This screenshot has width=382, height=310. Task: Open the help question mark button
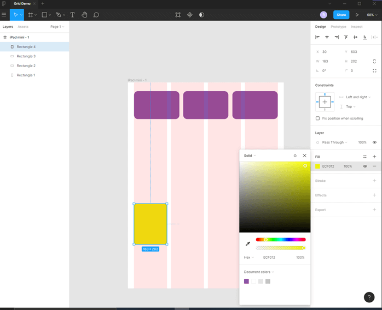tap(369, 297)
